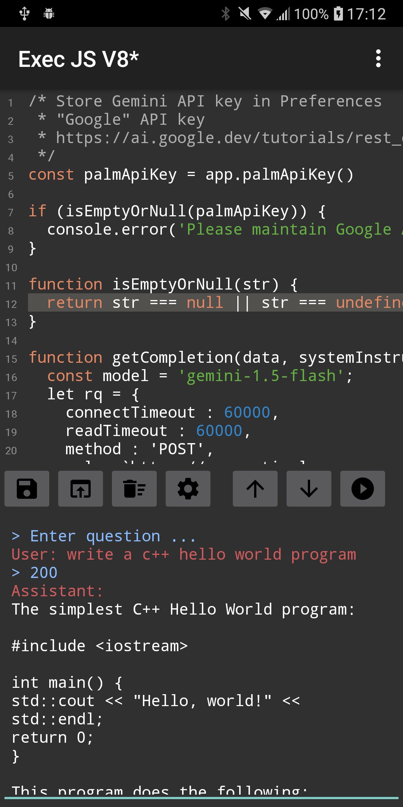
Task: Run the script with play button
Action: click(x=362, y=489)
